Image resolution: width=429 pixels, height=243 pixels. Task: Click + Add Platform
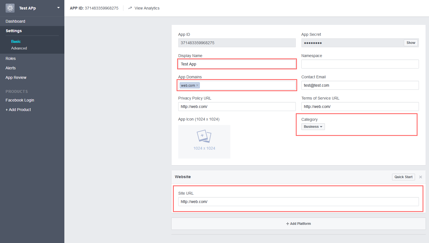pyautogui.click(x=299, y=224)
